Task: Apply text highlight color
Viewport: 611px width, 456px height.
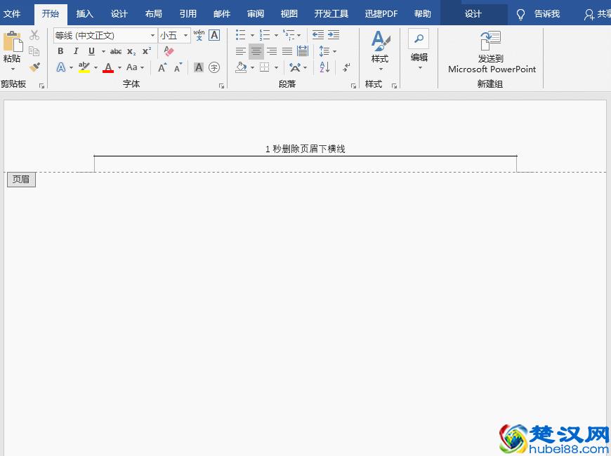Action: coord(84,67)
